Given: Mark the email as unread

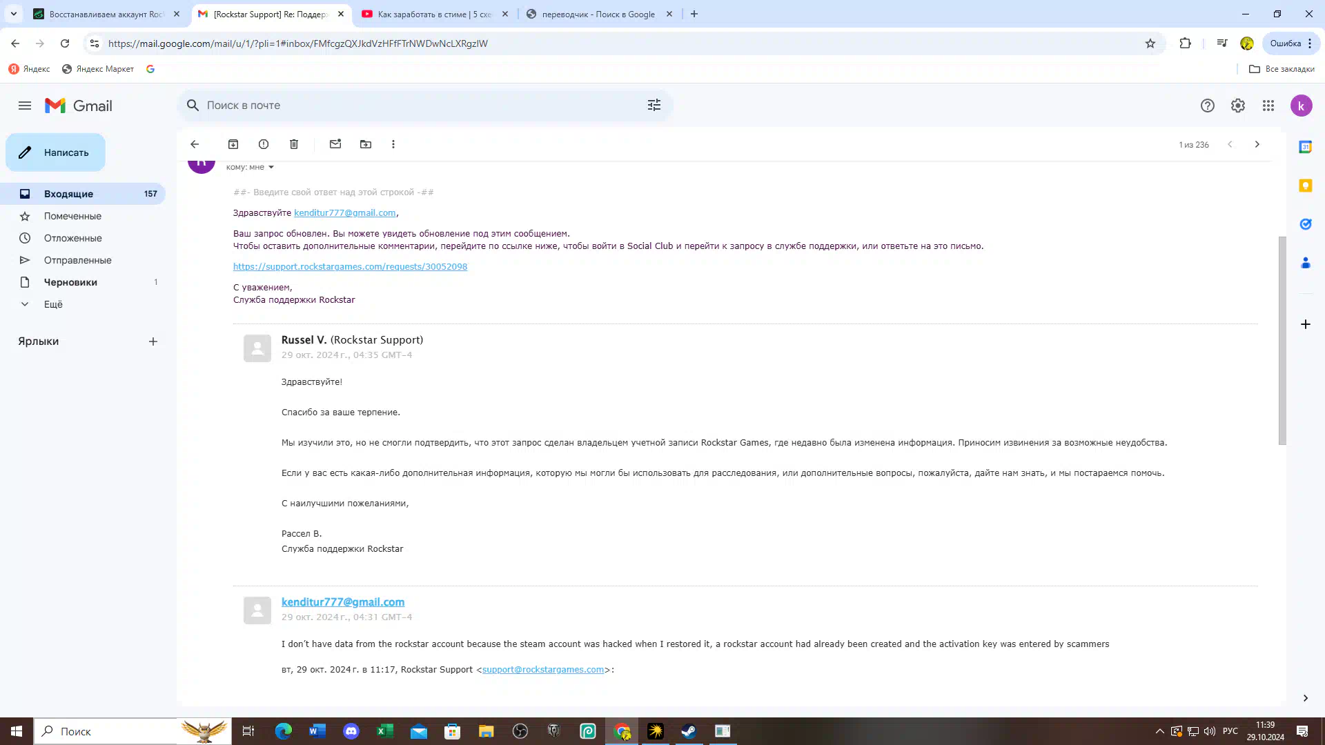Looking at the screenshot, I should click(x=335, y=144).
